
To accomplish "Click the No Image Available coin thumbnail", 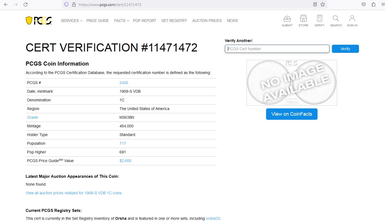I will pyautogui.click(x=292, y=83).
